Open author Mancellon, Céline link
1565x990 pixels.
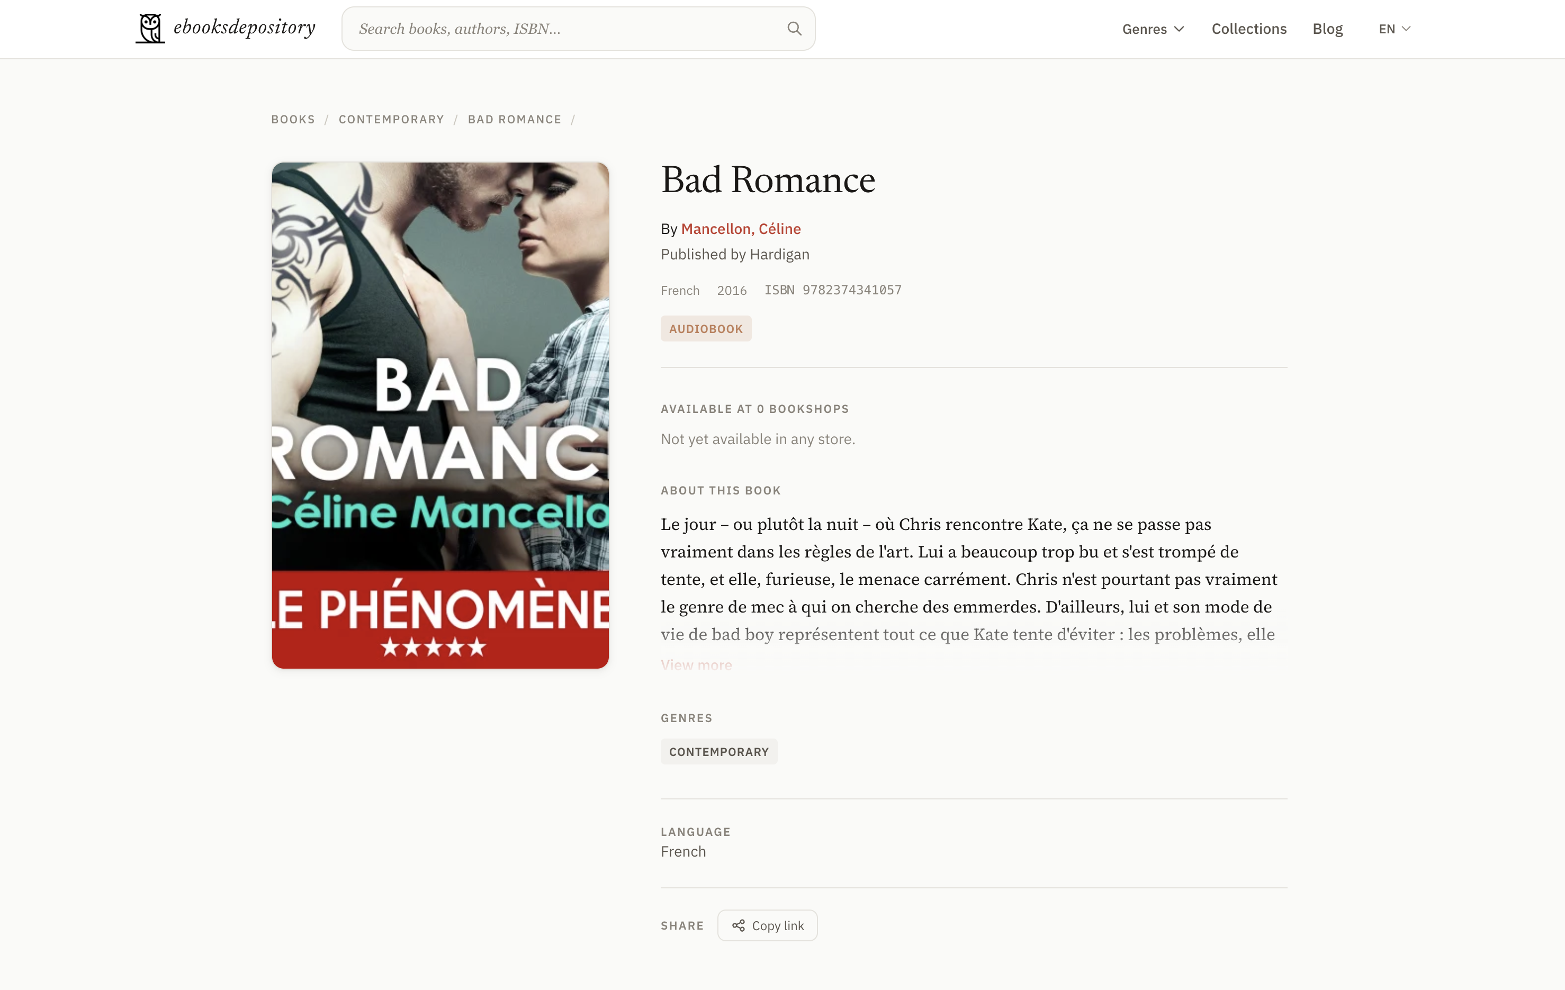[740, 229]
